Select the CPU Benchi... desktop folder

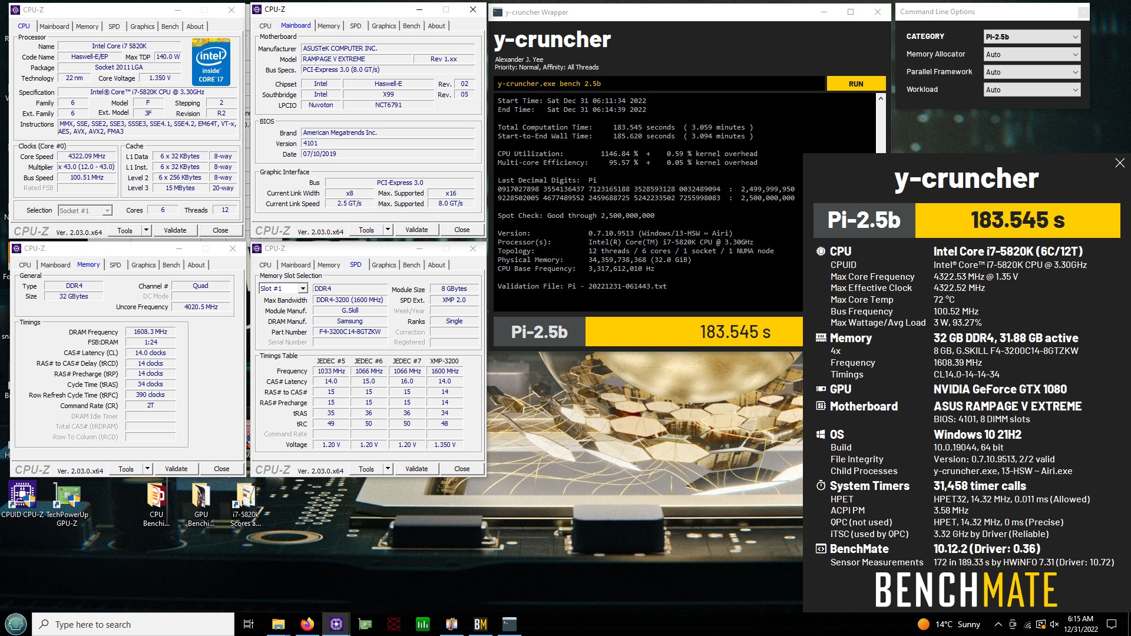tap(156, 505)
